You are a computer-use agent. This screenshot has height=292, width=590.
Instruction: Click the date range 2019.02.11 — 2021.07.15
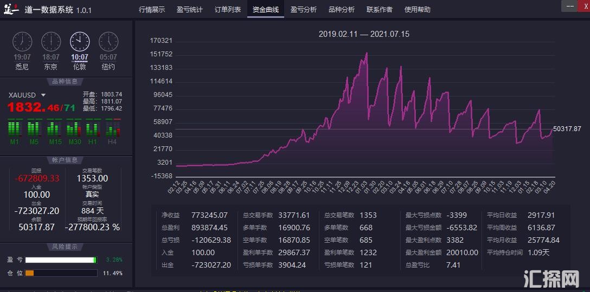pyautogui.click(x=364, y=34)
